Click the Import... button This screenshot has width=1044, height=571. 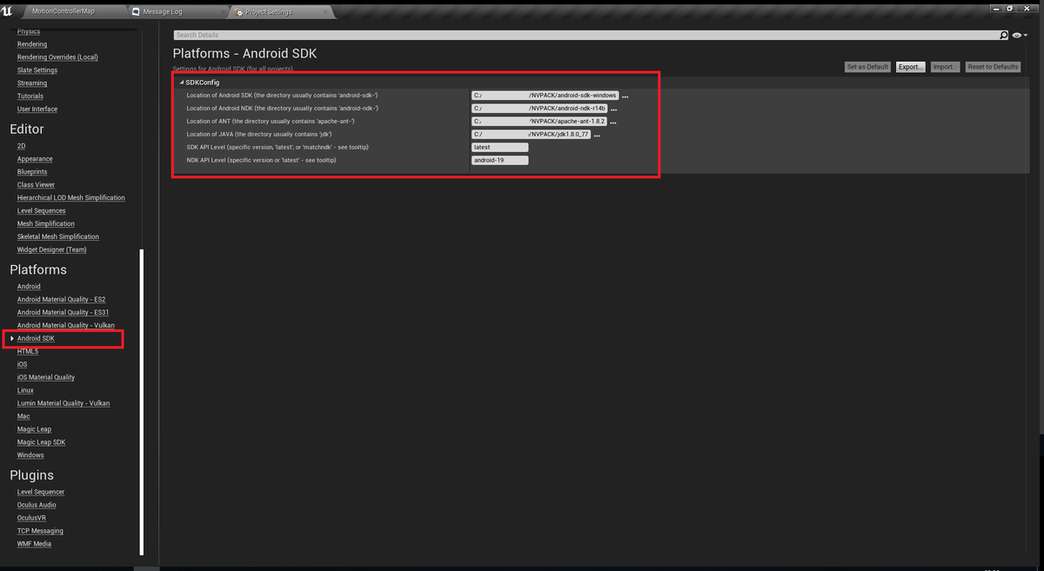tap(946, 67)
